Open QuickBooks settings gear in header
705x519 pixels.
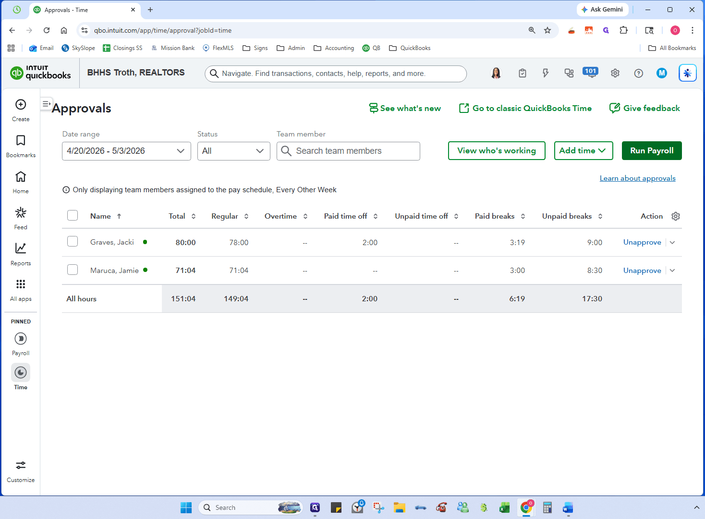coord(615,73)
